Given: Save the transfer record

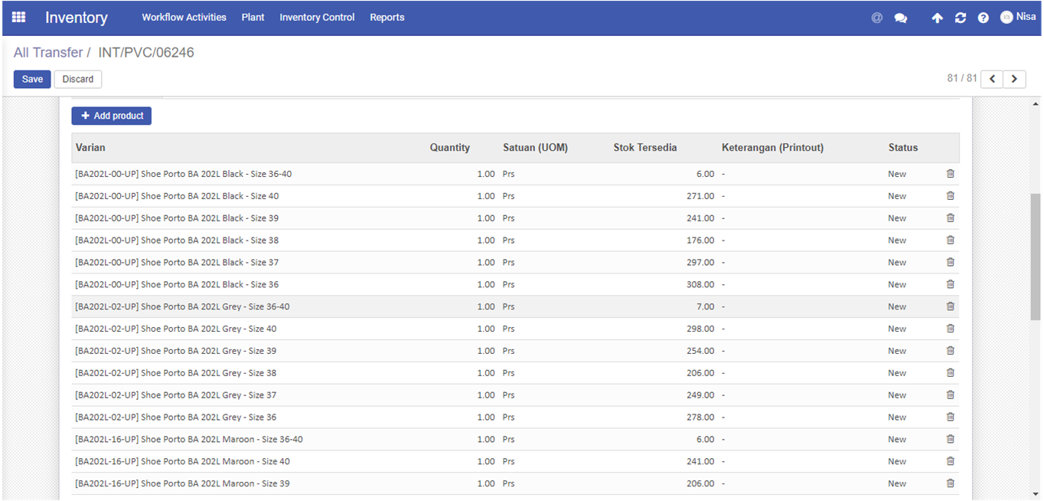Looking at the screenshot, I should 32,79.
